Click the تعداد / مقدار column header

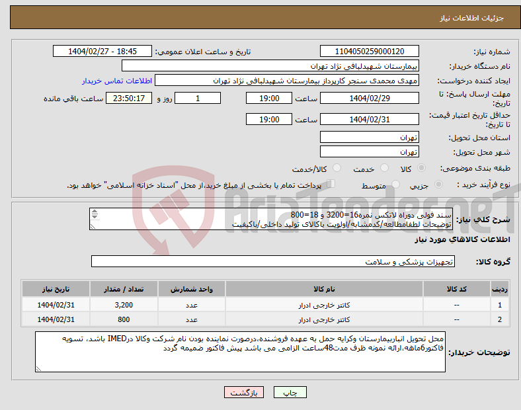(124, 289)
